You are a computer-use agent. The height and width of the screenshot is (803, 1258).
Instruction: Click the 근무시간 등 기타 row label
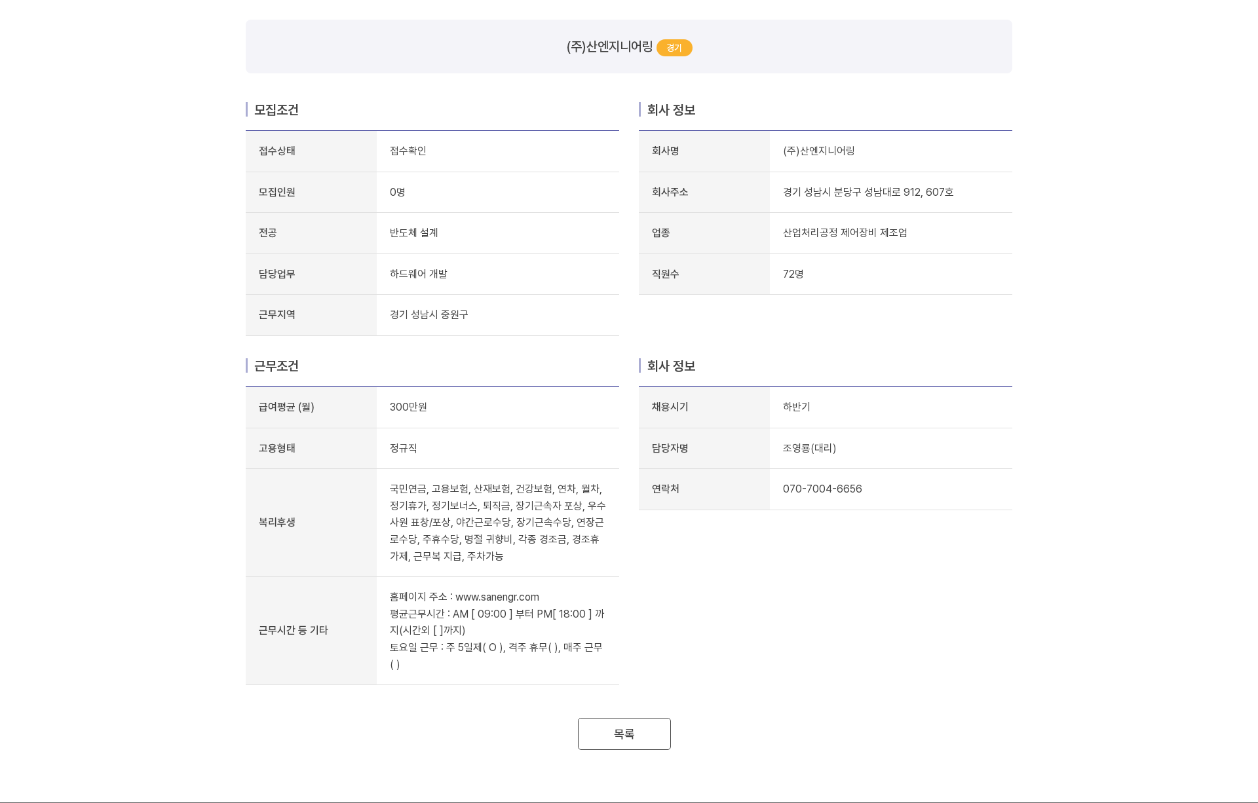click(x=293, y=630)
